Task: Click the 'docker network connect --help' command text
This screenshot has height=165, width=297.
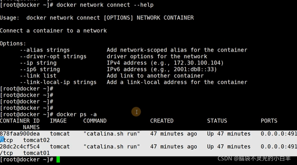Action: (105, 5)
